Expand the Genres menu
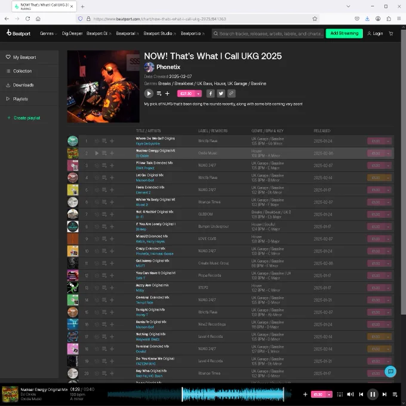The width and height of the screenshot is (406, 406). click(48, 33)
